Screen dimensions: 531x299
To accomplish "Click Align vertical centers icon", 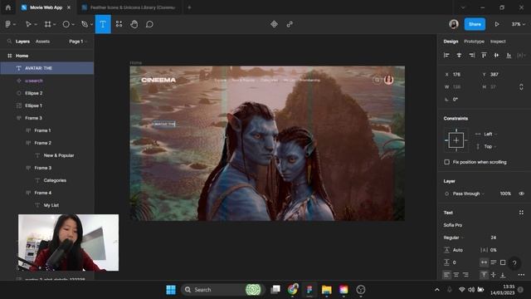I will pos(496,56).
